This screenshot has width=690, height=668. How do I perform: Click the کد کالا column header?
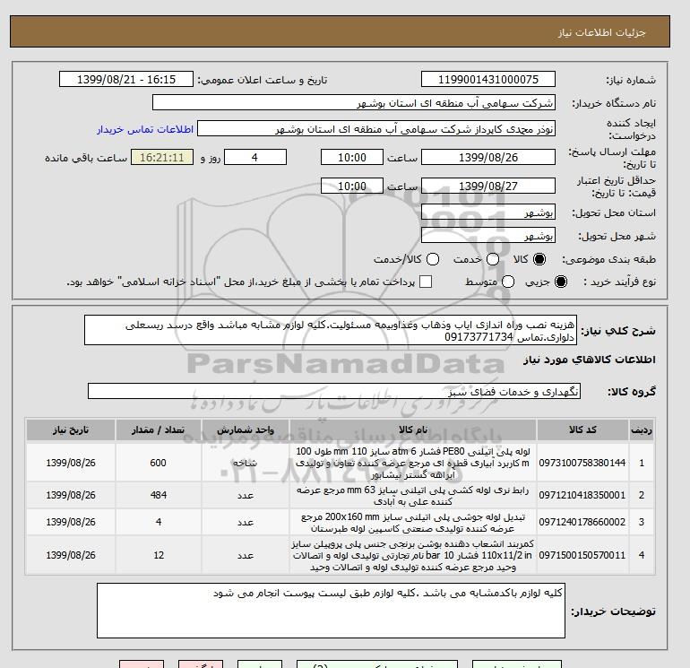[582, 429]
